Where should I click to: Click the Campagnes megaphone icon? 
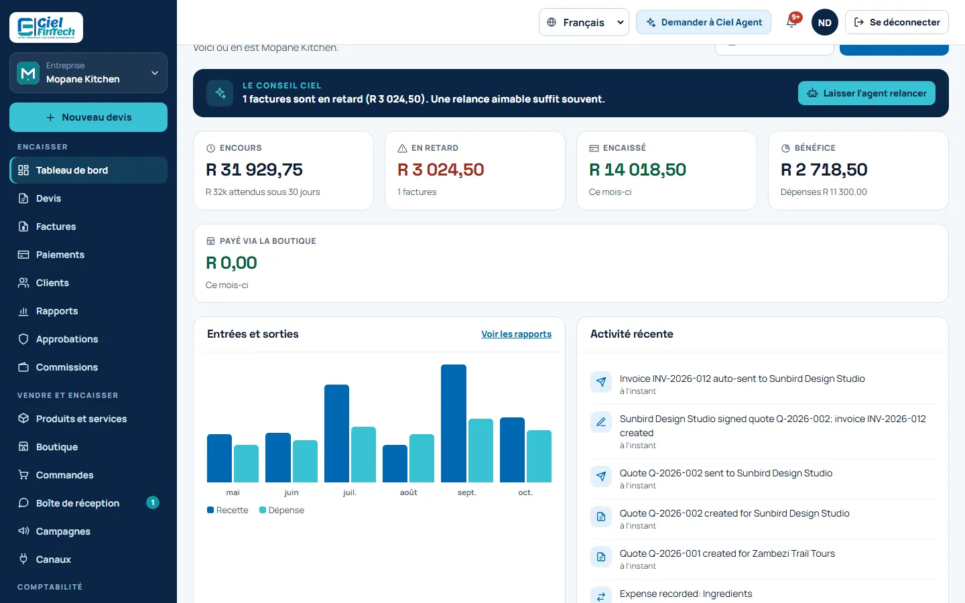(x=23, y=531)
